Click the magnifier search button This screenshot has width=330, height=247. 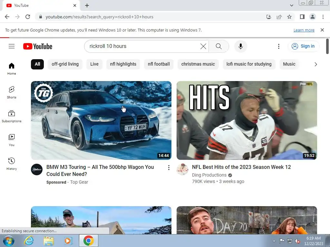point(219,46)
